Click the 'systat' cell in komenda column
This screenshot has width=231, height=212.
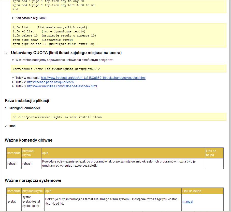click(11, 202)
